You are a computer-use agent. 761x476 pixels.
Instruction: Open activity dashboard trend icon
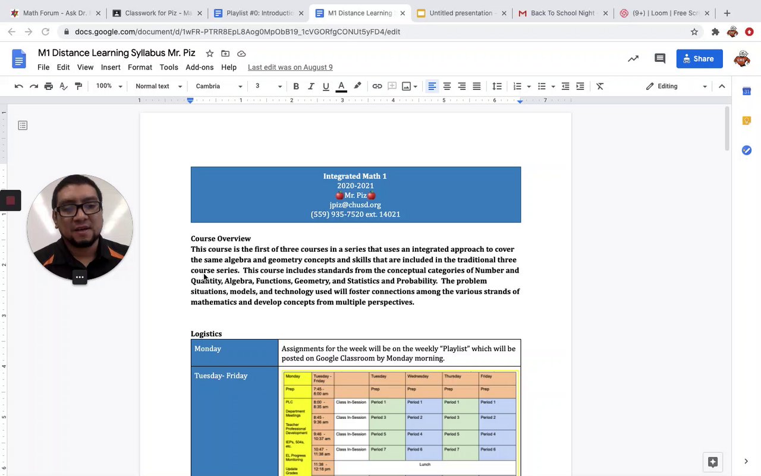[633, 58]
